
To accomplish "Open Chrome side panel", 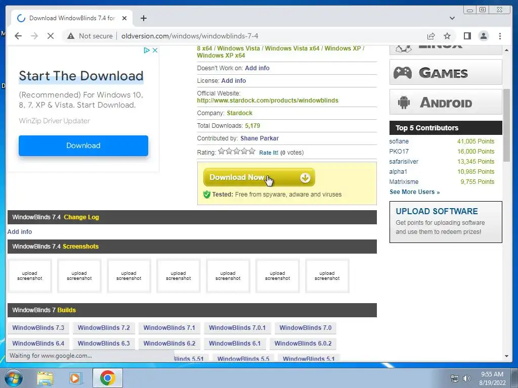I will pyautogui.click(x=467, y=36).
